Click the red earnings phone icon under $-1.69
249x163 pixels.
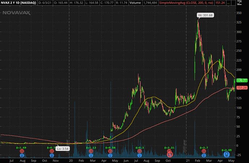tap(22, 151)
